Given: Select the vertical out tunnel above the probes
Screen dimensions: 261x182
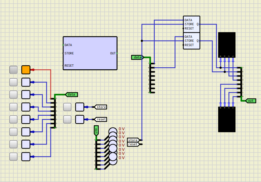Looking at the screenshot, I should pos(96,130).
